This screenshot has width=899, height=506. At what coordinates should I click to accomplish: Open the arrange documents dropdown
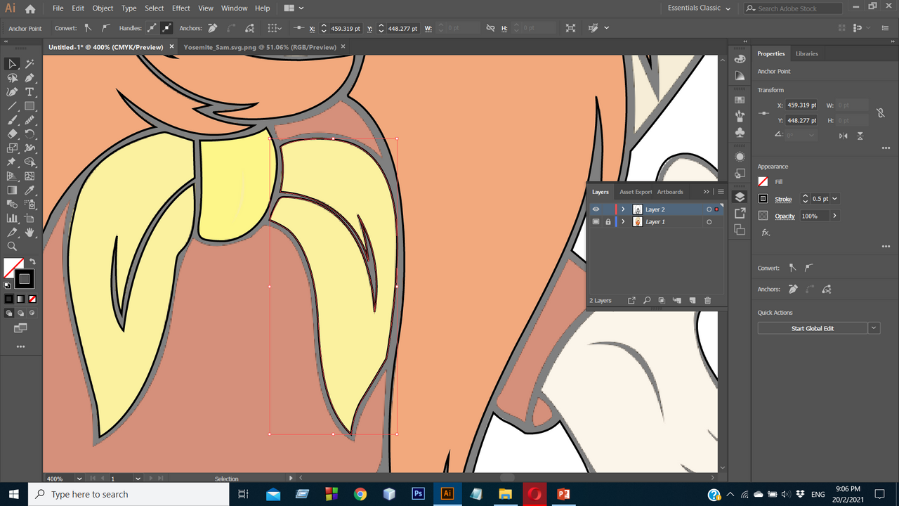(x=294, y=8)
